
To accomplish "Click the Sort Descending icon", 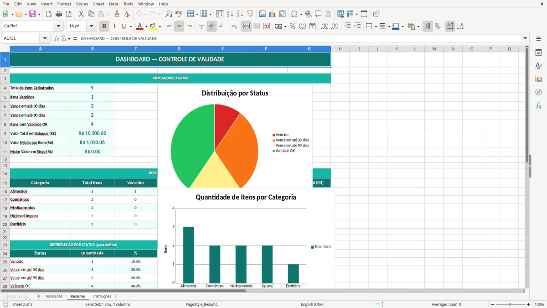I will 240,14.
